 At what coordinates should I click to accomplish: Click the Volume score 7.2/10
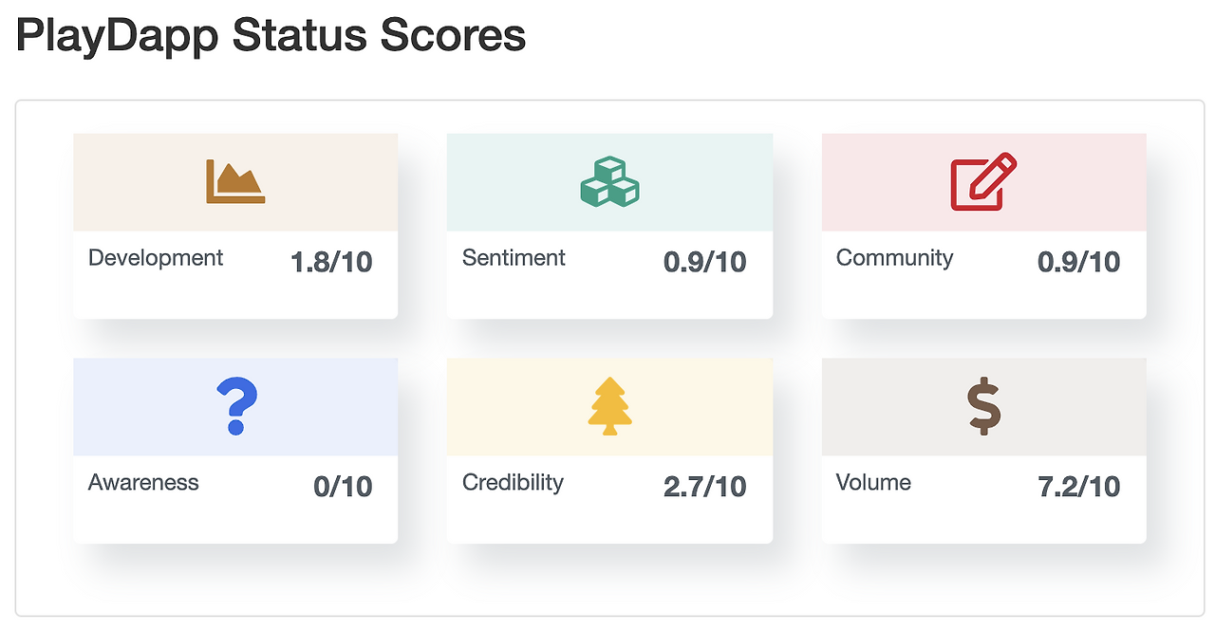click(x=1078, y=488)
